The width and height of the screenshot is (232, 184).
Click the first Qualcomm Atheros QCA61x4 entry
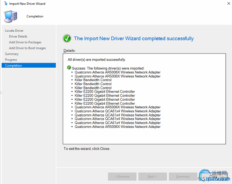click(118, 111)
